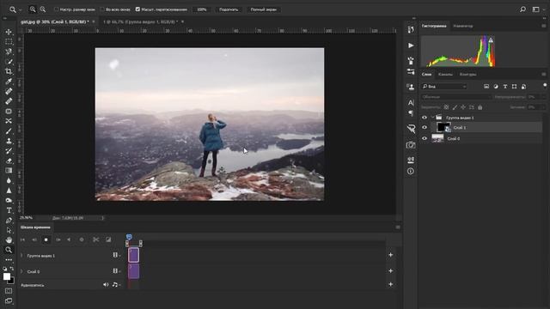550x309 pixels.
Task: Switch to the Контуры tab
Action: click(467, 75)
